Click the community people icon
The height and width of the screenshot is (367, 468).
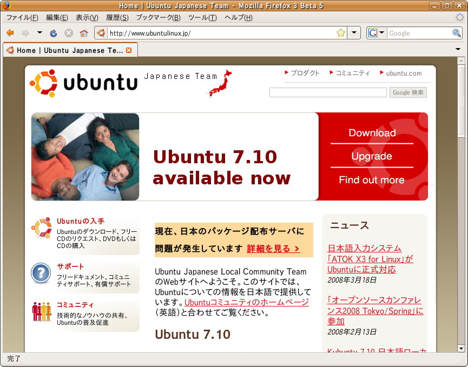pos(42,311)
